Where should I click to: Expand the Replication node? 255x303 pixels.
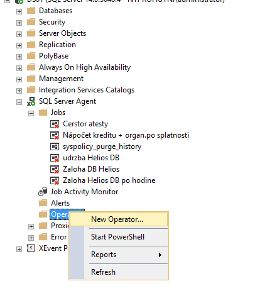coord(19,45)
